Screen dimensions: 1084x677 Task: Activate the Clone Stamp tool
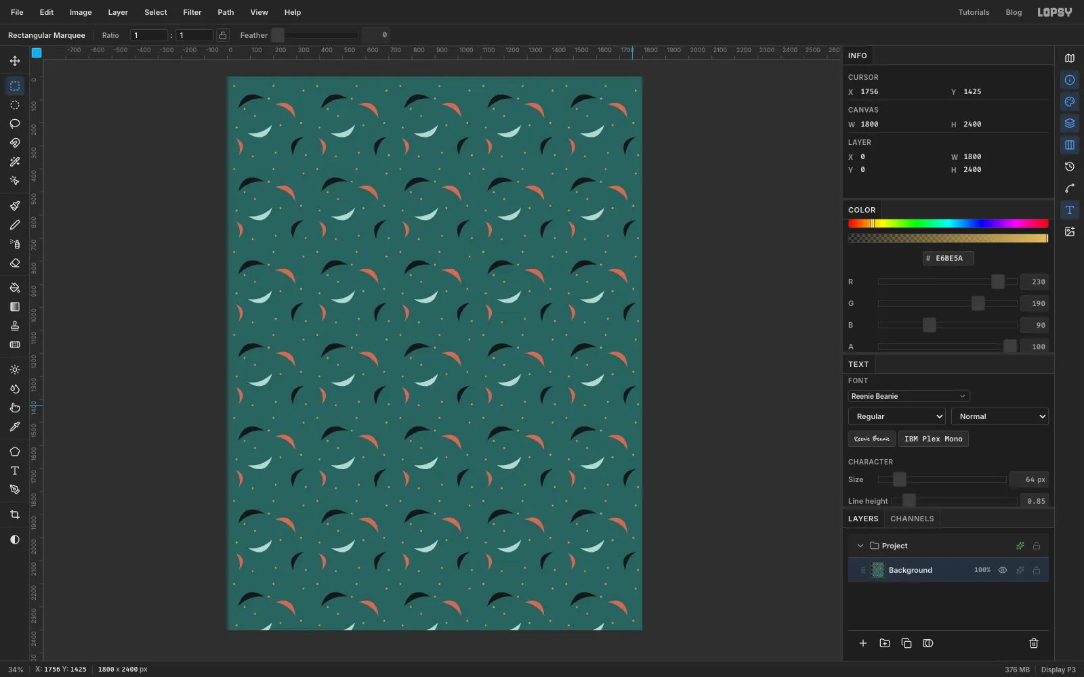click(15, 326)
